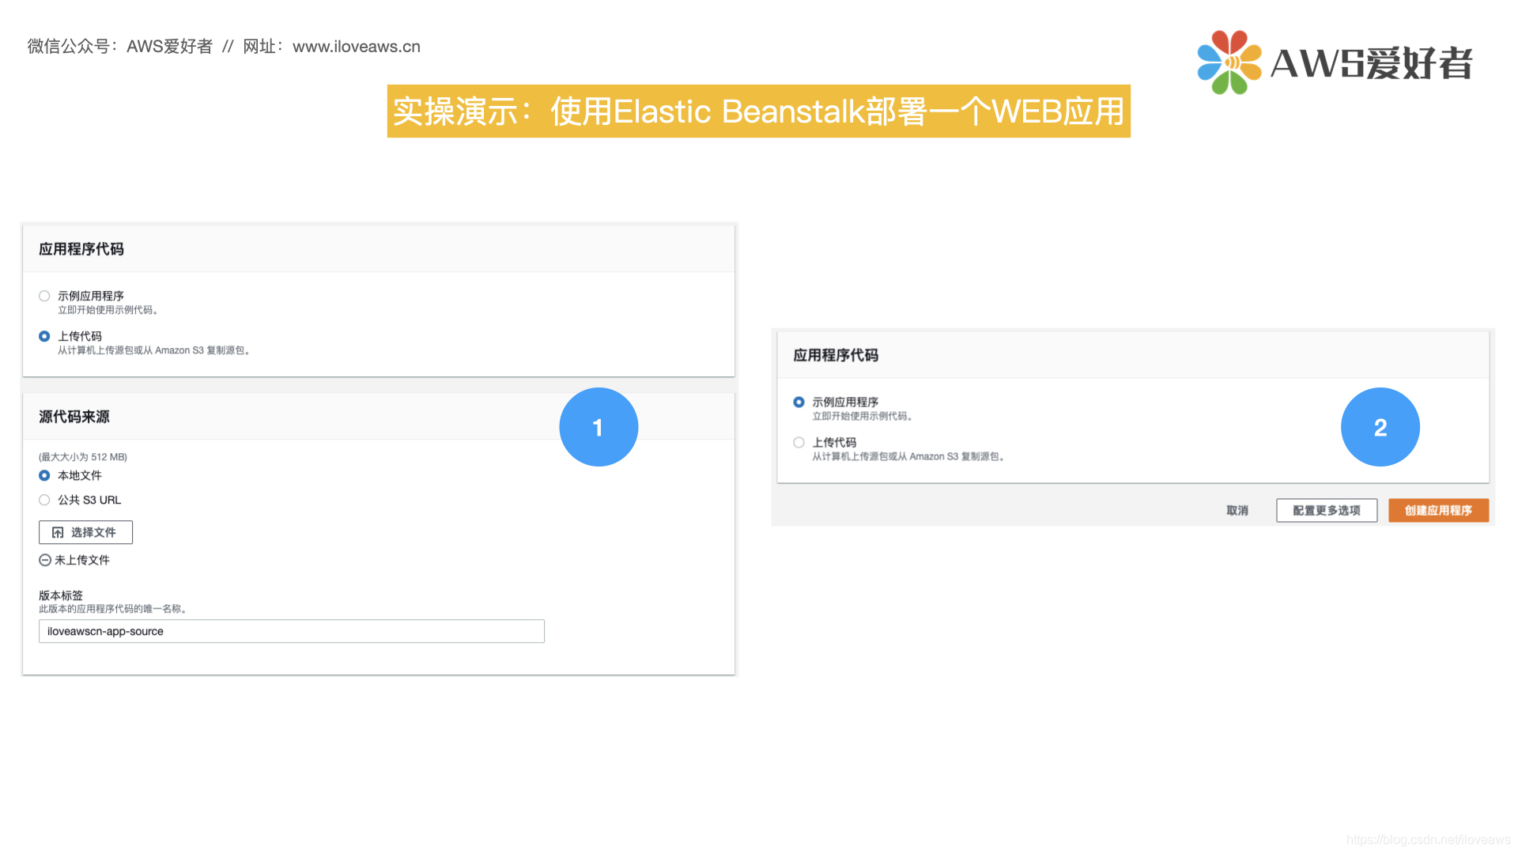Click the 取消 link

click(x=1237, y=511)
